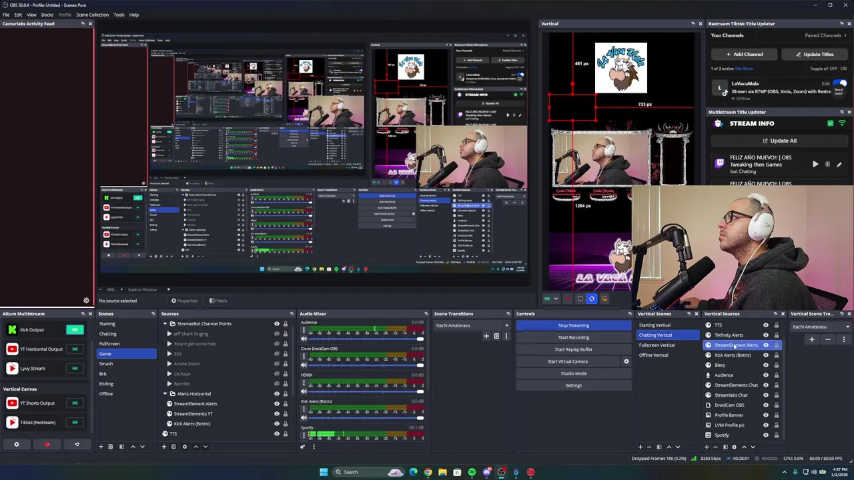Remove selected scene with the Scenes trash icon
854x480 pixels.
(111, 447)
